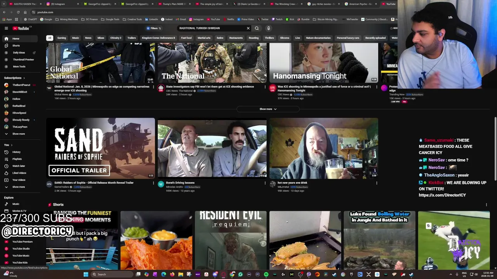Click the browser reload button
Viewport: 497px width, 279px height.
click(x=18, y=12)
